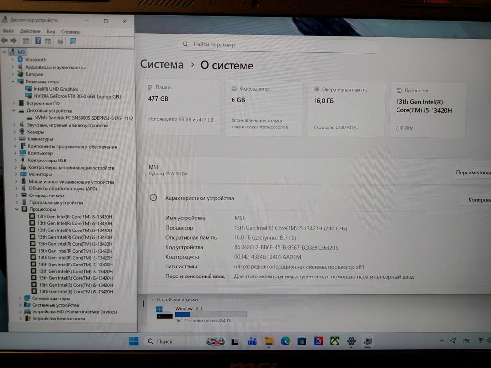The image size is (491, 368).
Task: Expand the Сетевые адаптеры category
Action: tap(20, 298)
